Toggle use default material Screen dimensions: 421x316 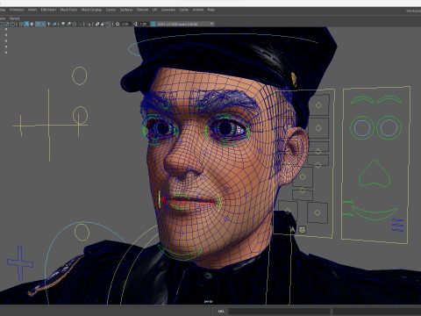click(x=32, y=24)
